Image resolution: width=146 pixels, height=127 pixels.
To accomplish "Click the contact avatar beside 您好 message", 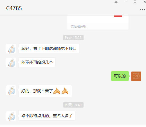I will click(11, 49).
